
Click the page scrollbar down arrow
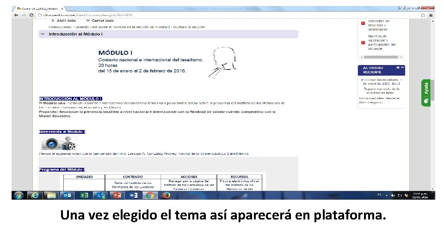click(432, 189)
